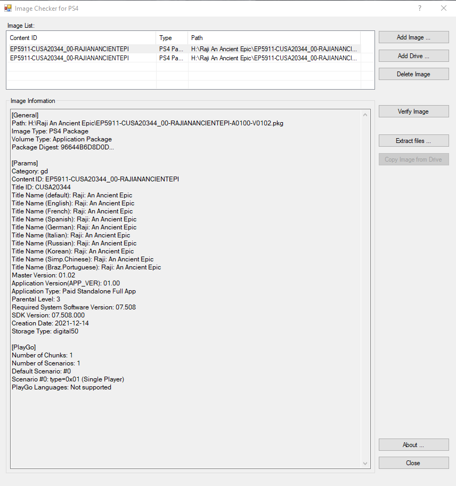Click the Image Checker app icon in title bar

click(8, 9)
